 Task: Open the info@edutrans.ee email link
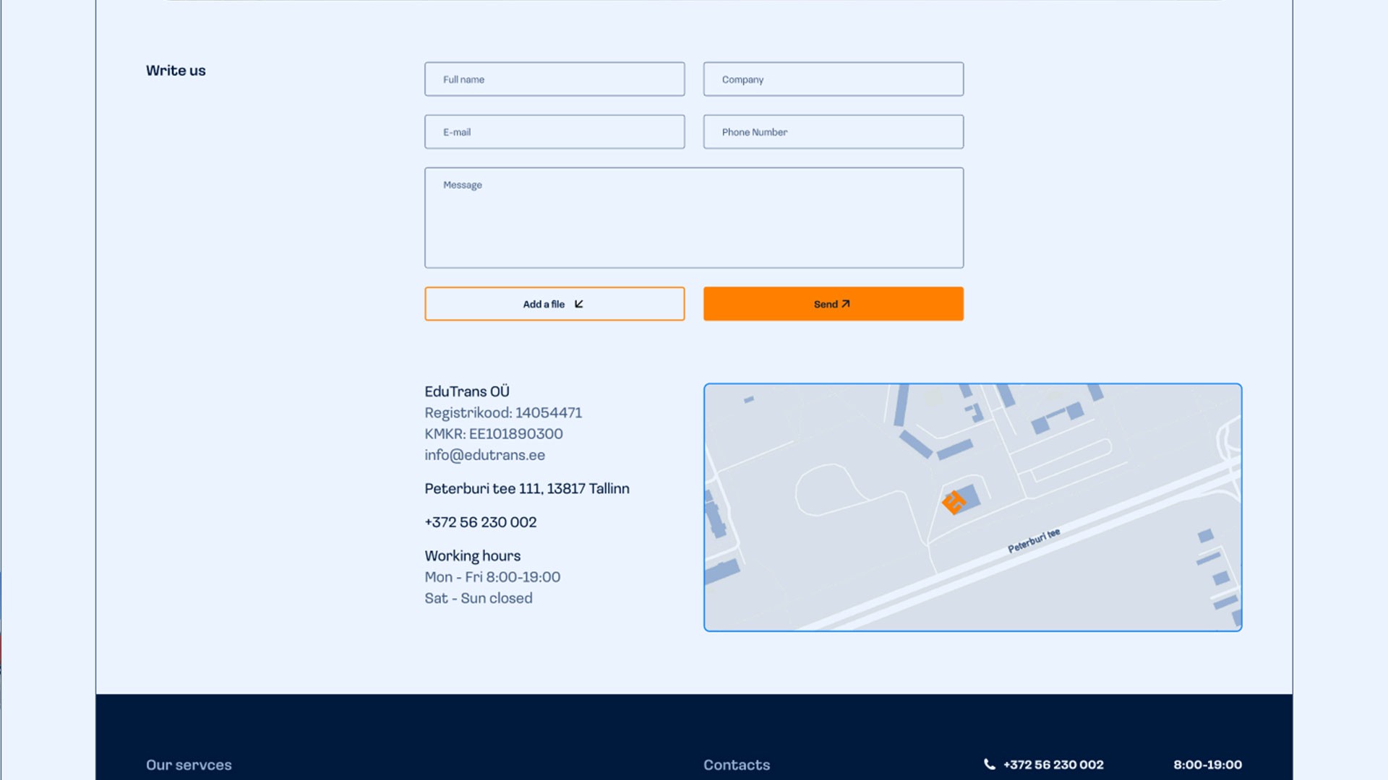484,455
